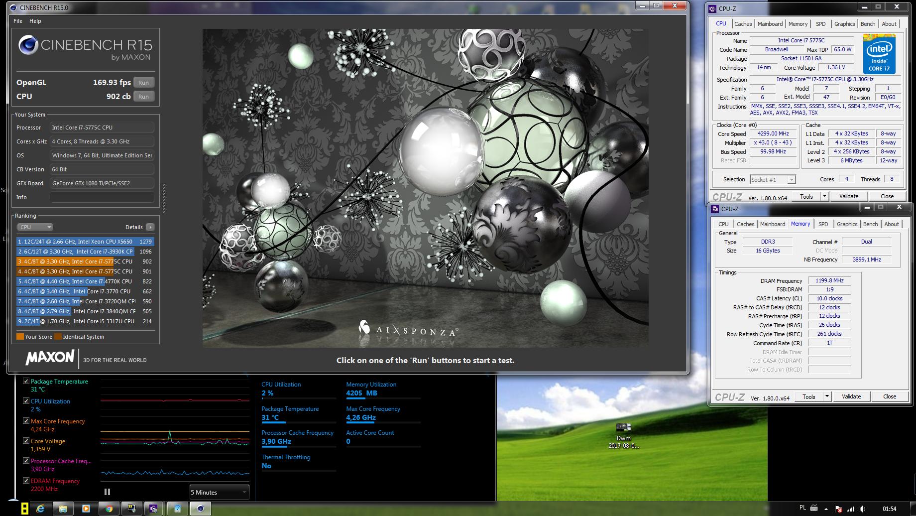Open the File menu in Cinebench
This screenshot has height=516, width=916.
18,21
